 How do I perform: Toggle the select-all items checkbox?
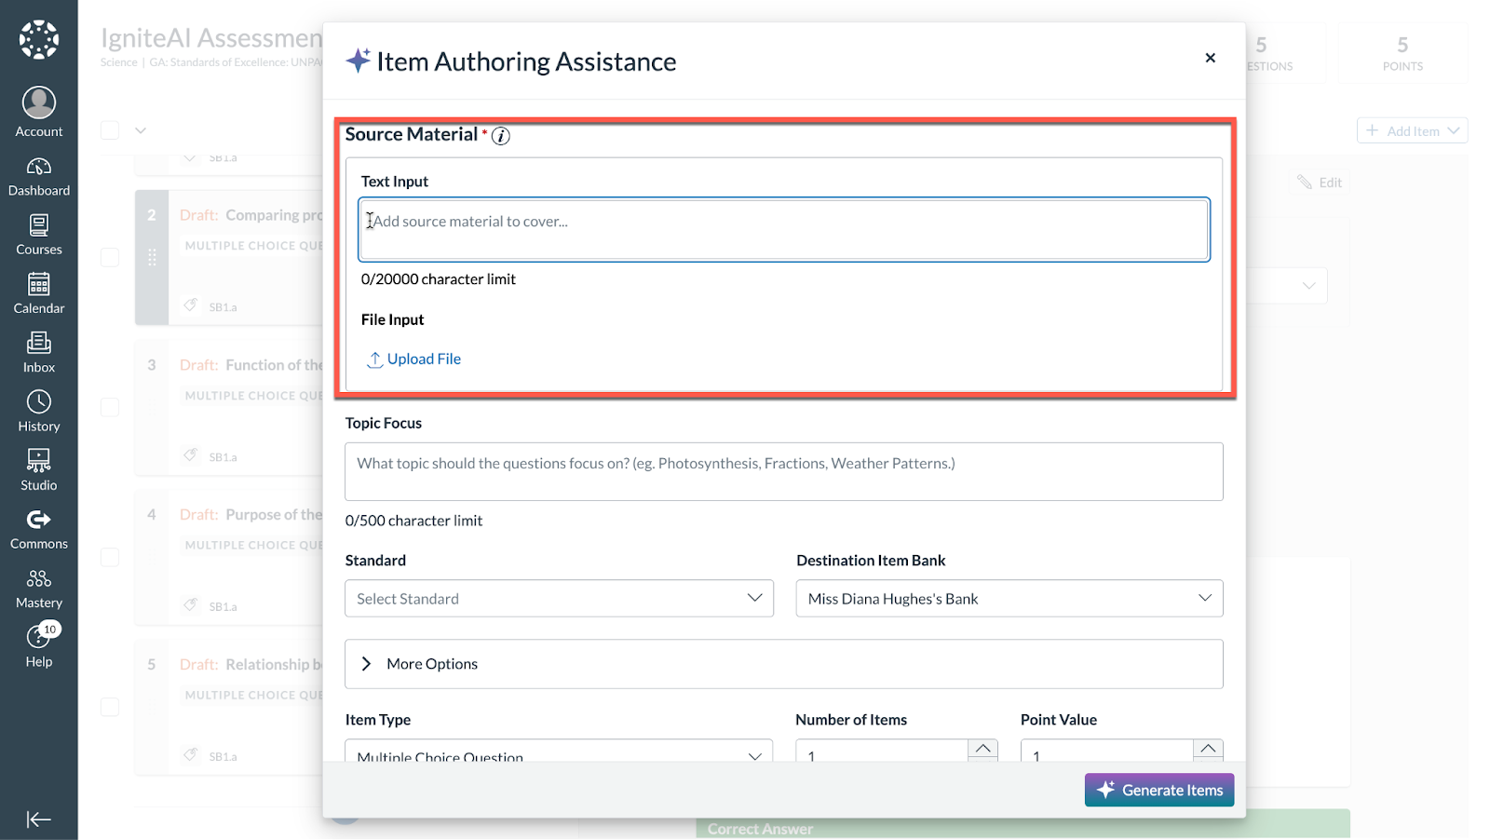coord(110,130)
